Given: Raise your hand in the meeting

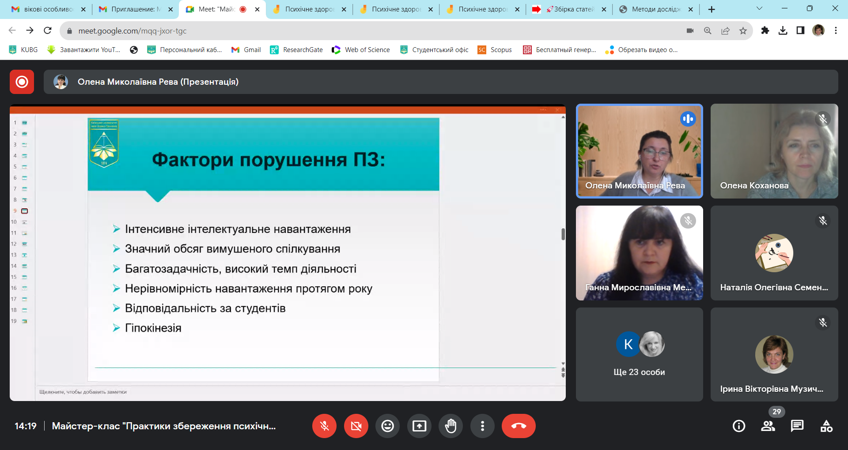Looking at the screenshot, I should pyautogui.click(x=451, y=426).
